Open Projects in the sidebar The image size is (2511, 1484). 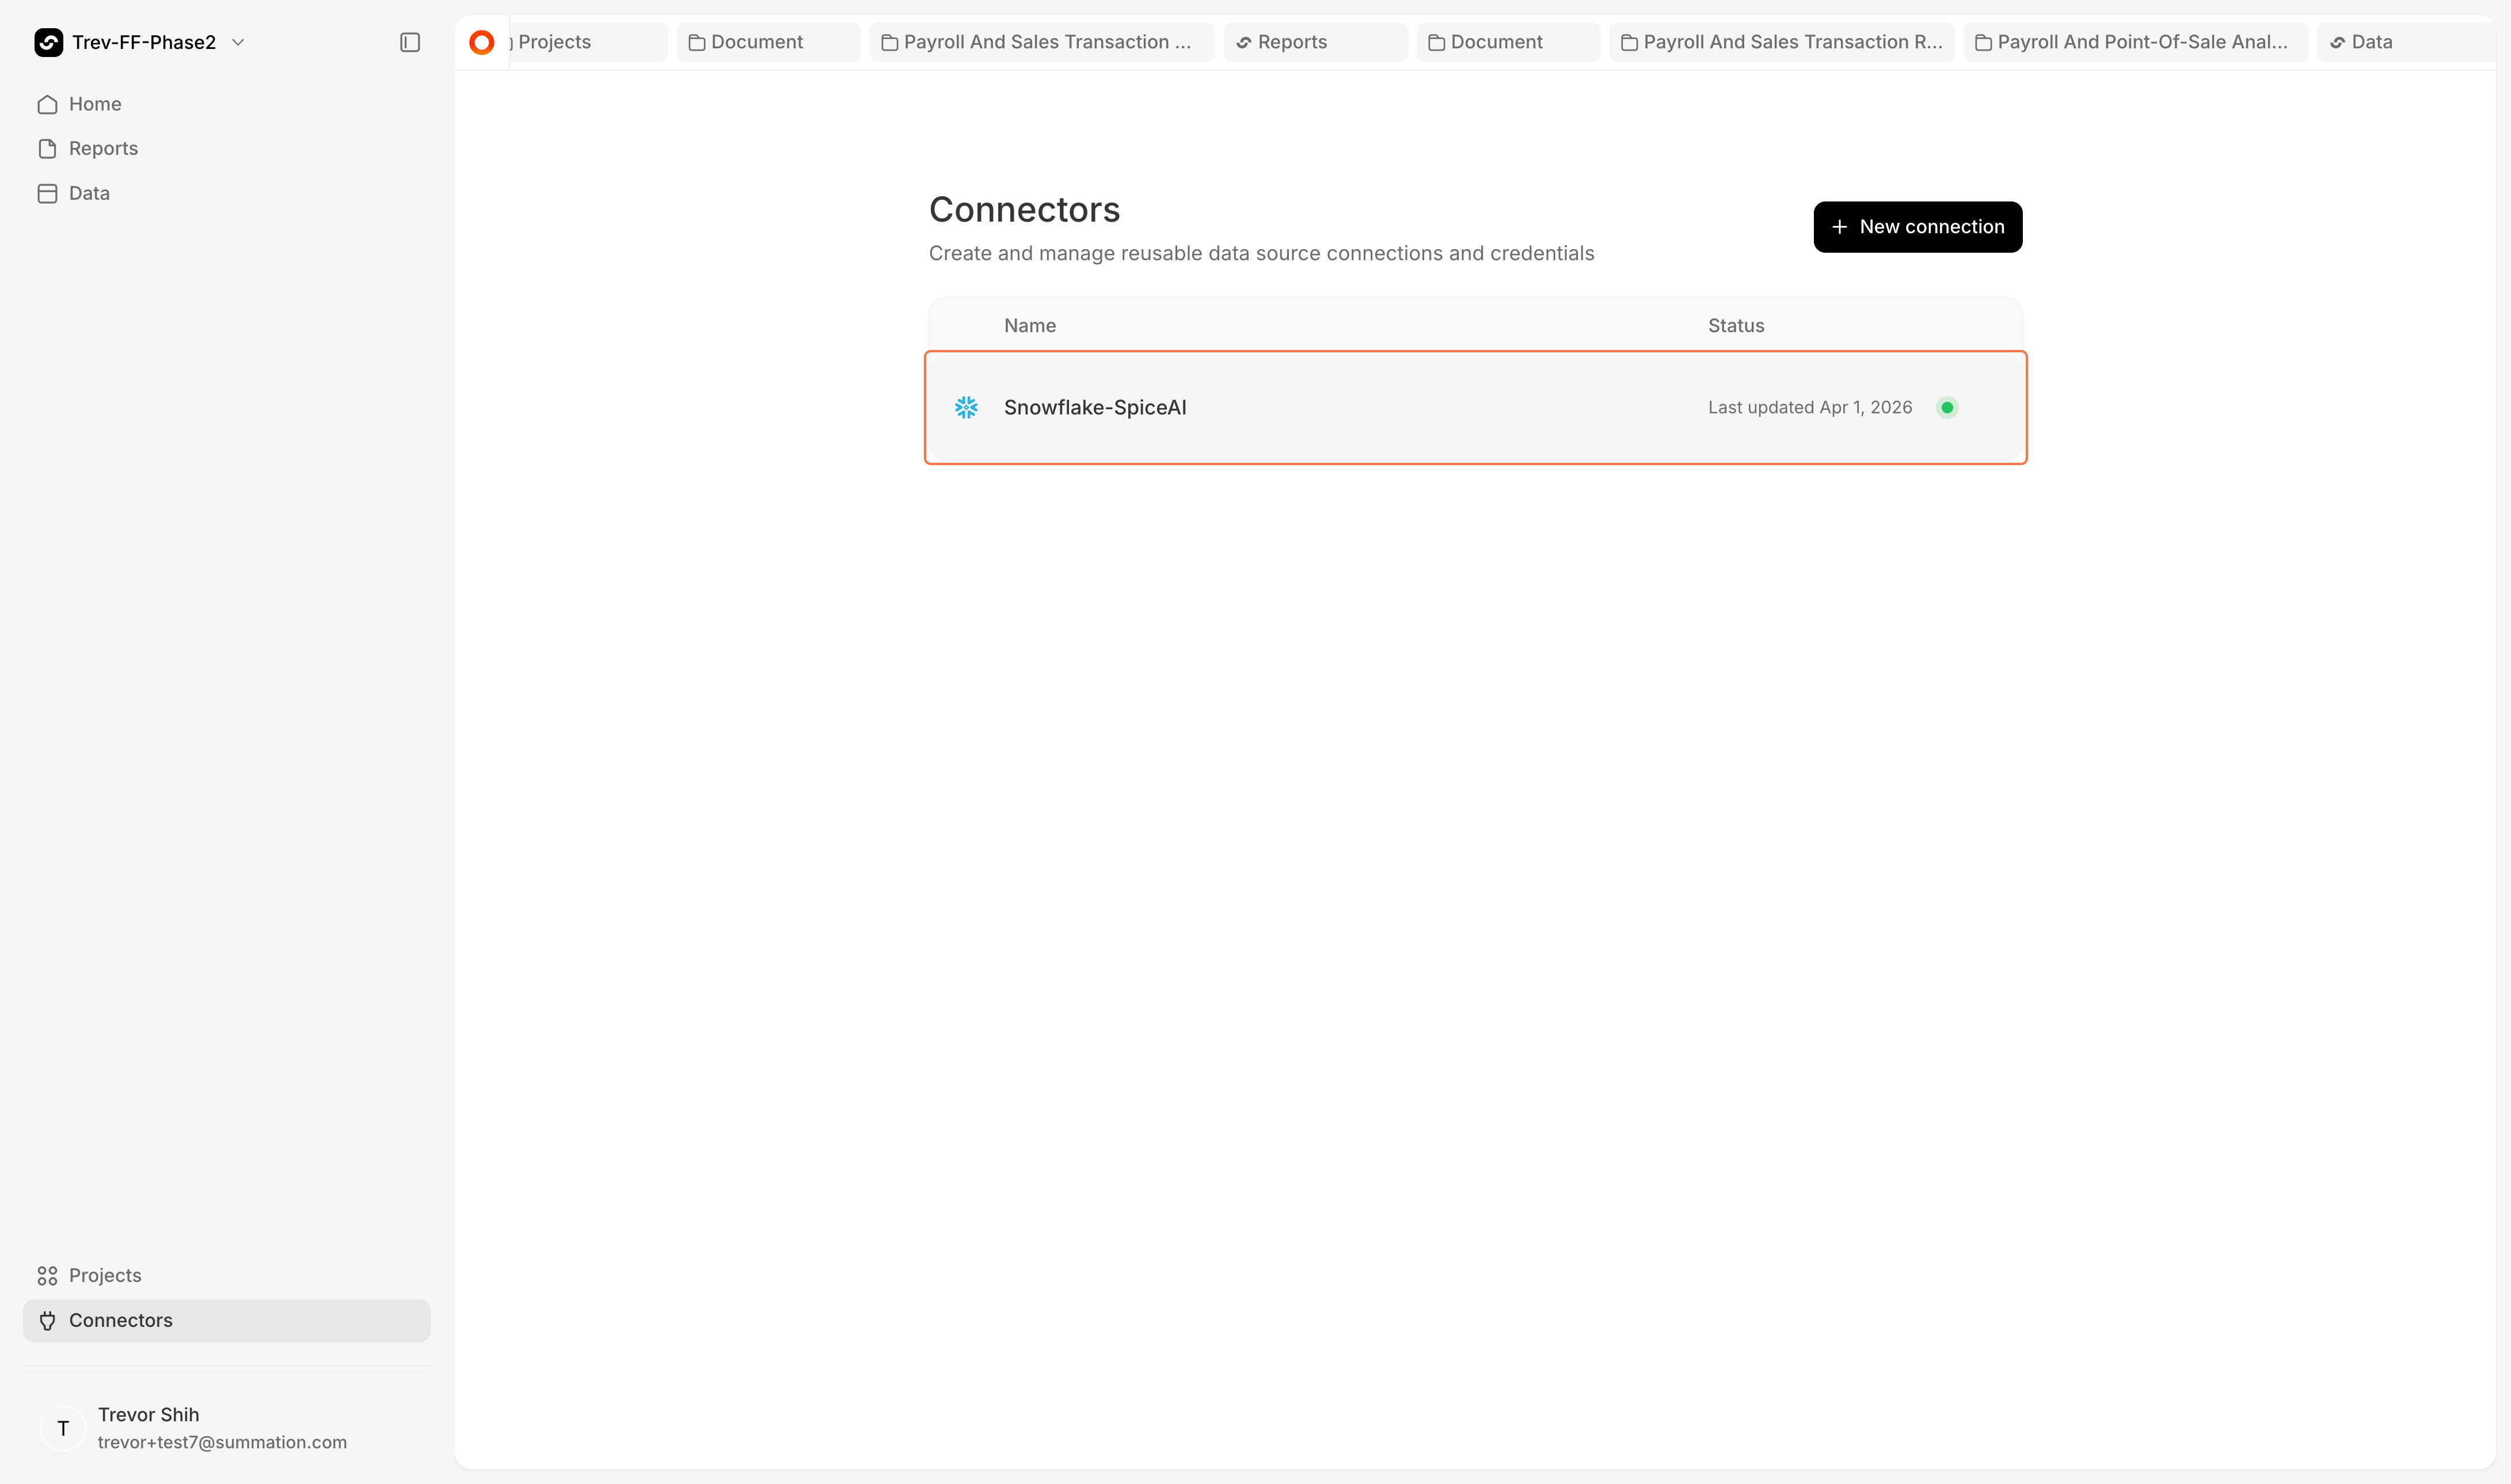(x=226, y=1275)
